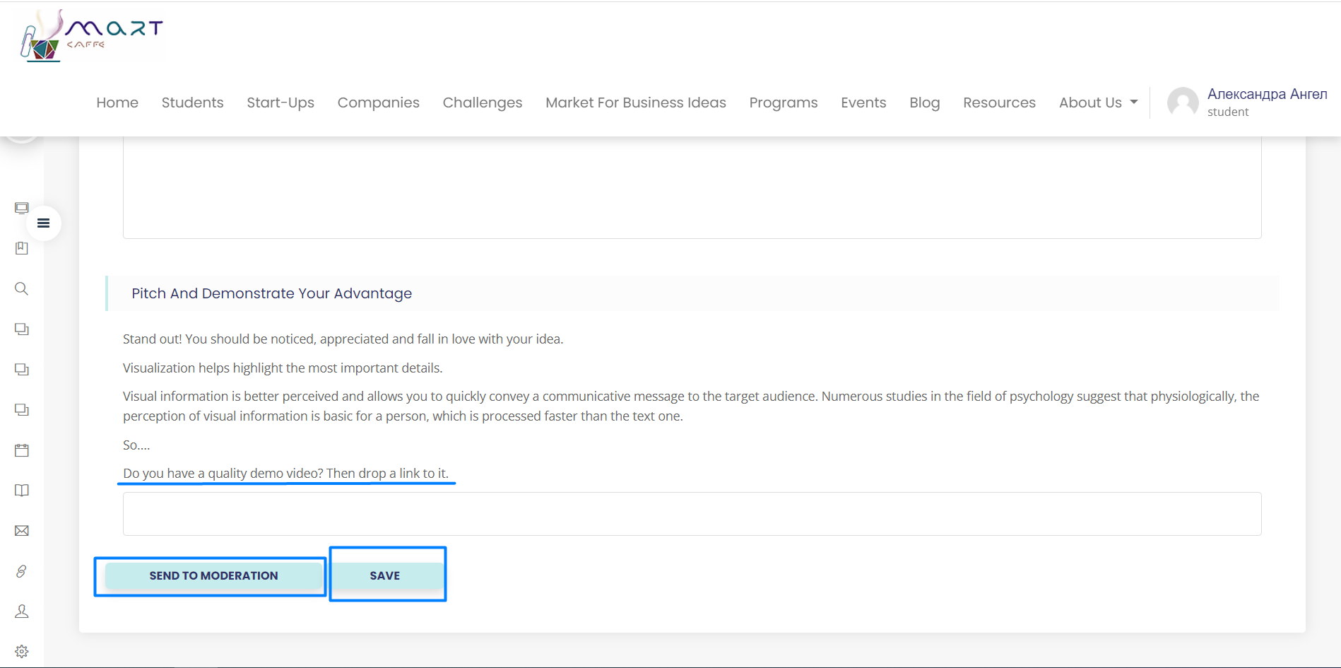The height and width of the screenshot is (668, 1341).
Task: Go to the Home menu item
Action: [117, 102]
